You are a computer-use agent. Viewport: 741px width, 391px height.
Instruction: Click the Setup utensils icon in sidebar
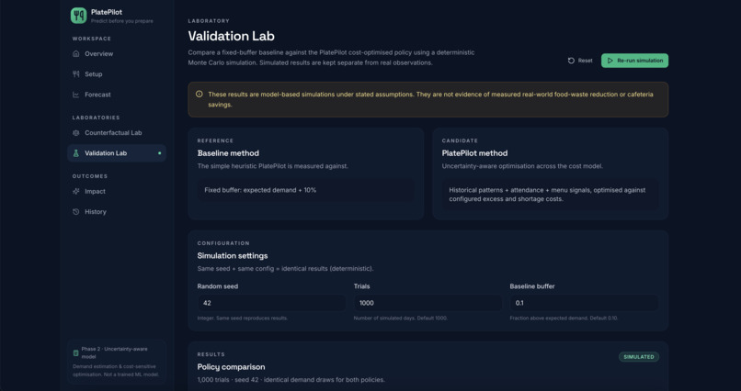tap(76, 74)
